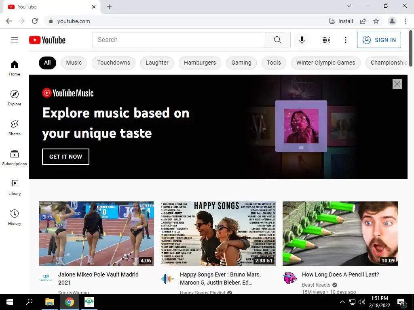Open History in sidebar
The height and width of the screenshot is (310, 414).
click(x=15, y=217)
